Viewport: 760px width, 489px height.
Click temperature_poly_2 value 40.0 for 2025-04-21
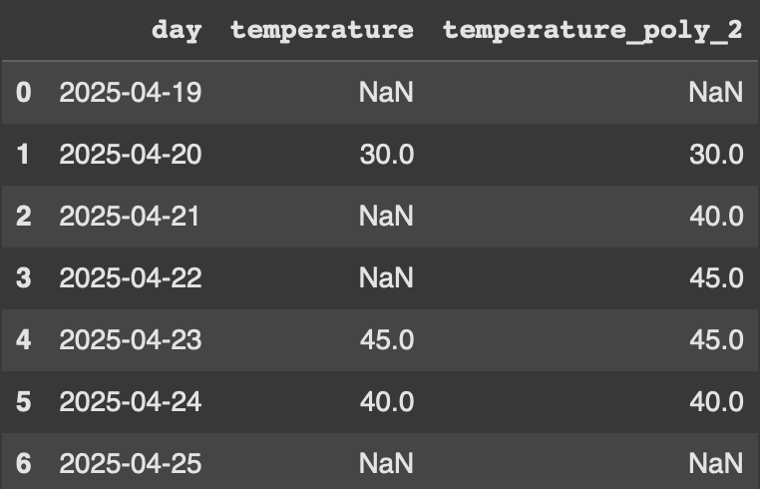click(x=716, y=216)
